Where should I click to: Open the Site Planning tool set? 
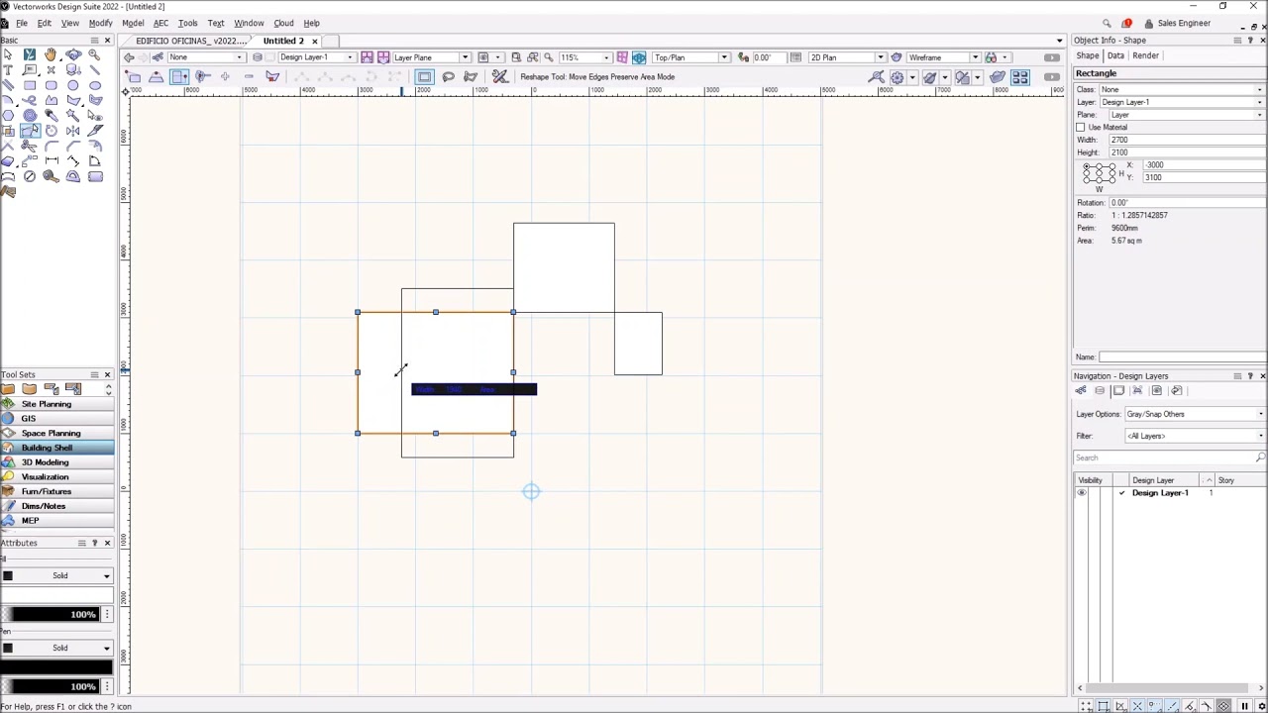[x=56, y=404]
